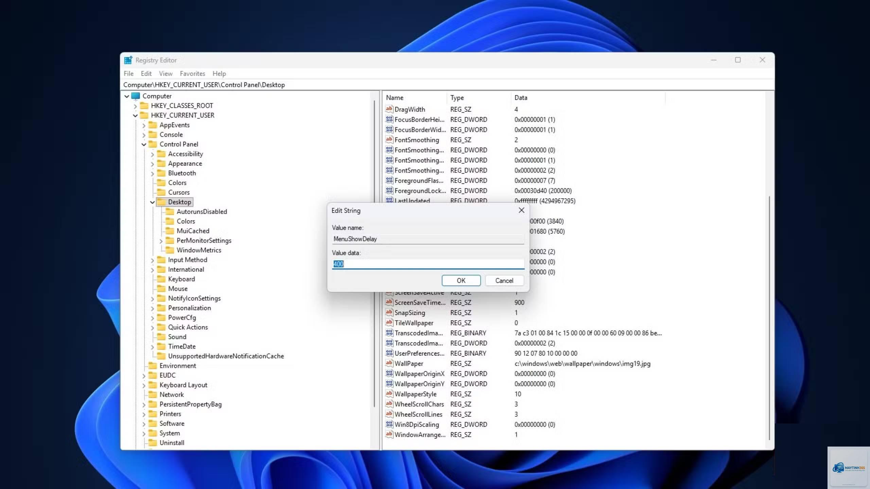Expand the HKEY_CLASSES_ROOT node
This screenshot has width=870, height=489.
[x=135, y=106]
